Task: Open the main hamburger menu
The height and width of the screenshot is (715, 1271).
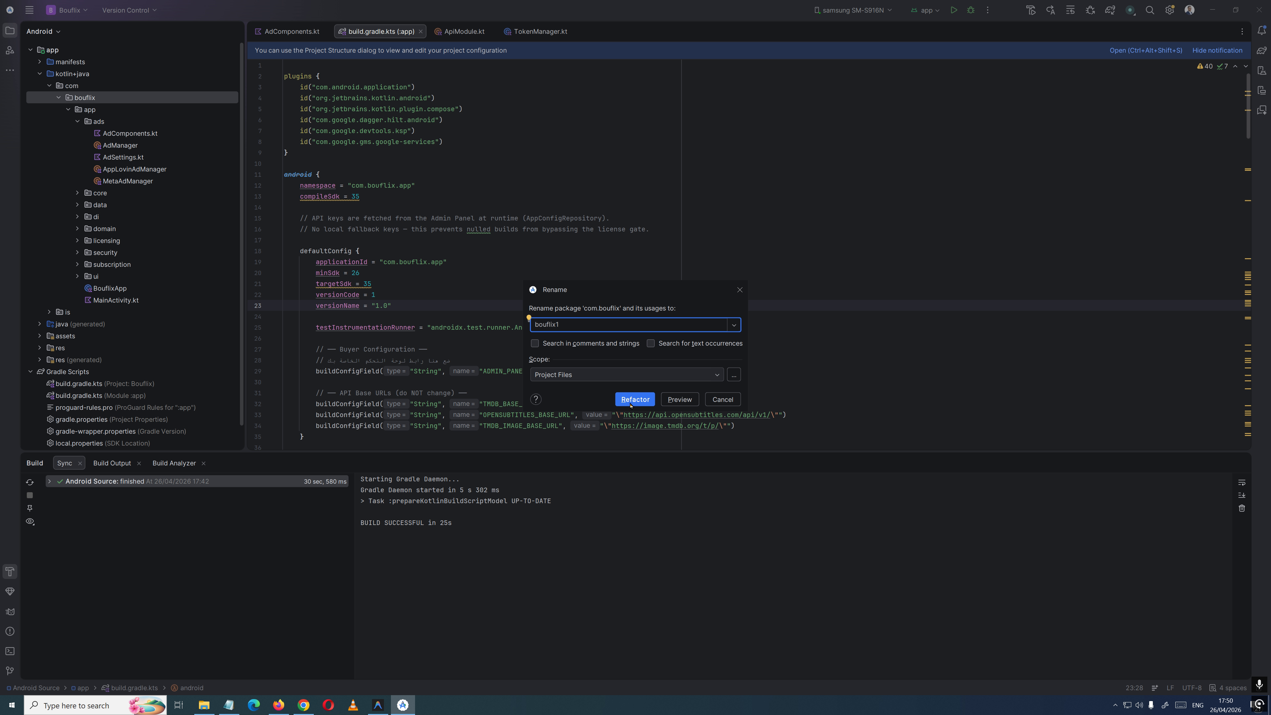Action: tap(29, 10)
